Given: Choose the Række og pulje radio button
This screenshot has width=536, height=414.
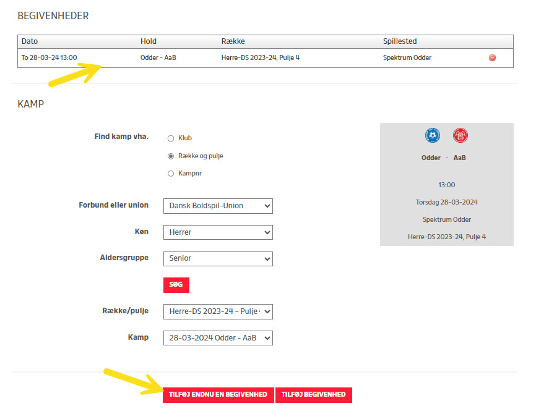Looking at the screenshot, I should (x=171, y=156).
